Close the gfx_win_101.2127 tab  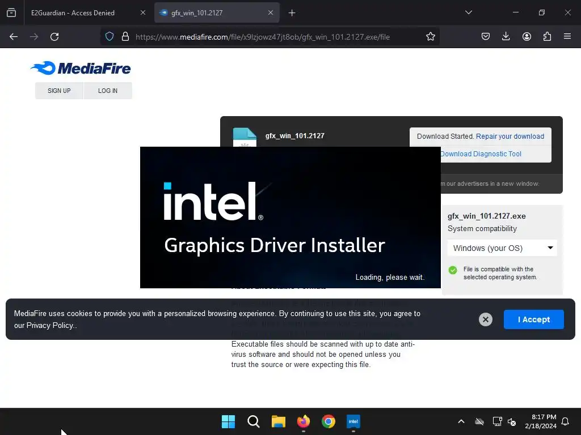(x=271, y=12)
